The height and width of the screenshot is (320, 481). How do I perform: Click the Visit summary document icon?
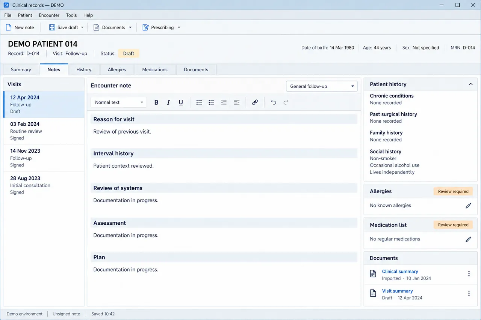(373, 293)
